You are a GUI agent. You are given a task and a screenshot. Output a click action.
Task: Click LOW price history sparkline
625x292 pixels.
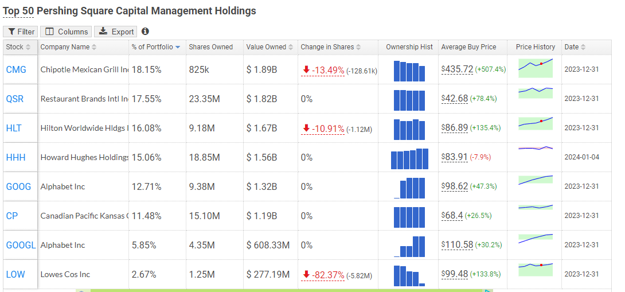[x=536, y=269]
